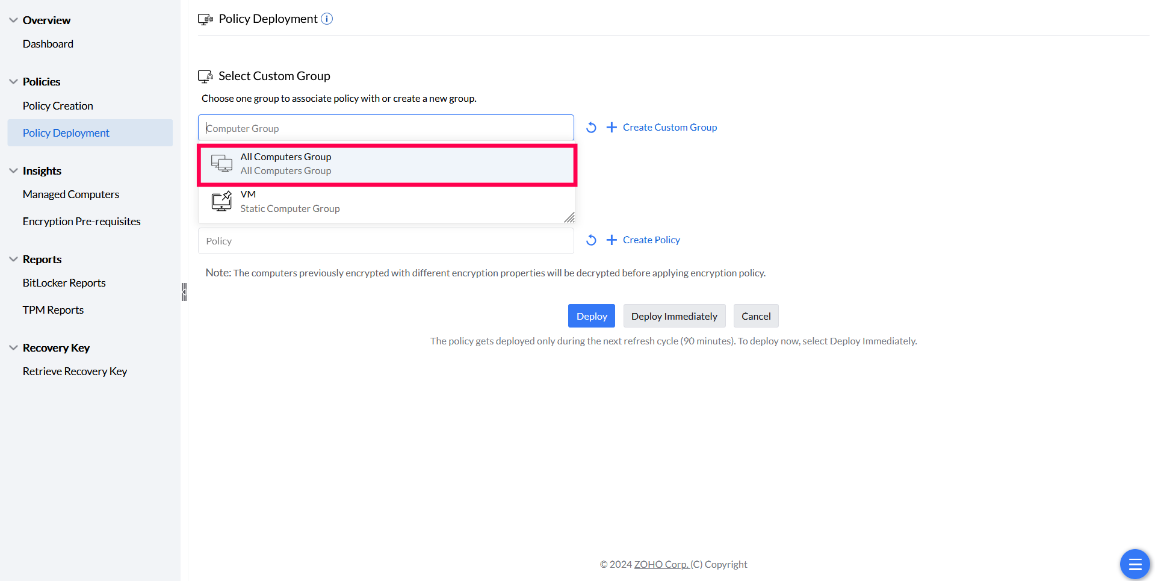Viewport: 1155px width, 581px height.
Task: Click the ZOHO Corp. footer link
Action: coord(661,564)
